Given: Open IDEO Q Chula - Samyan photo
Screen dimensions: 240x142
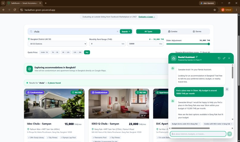Looking at the screenshot, I should pos(119,103).
